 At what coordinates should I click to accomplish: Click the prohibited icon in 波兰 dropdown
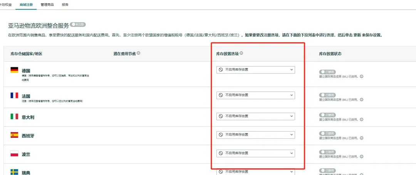pyautogui.click(x=221, y=153)
